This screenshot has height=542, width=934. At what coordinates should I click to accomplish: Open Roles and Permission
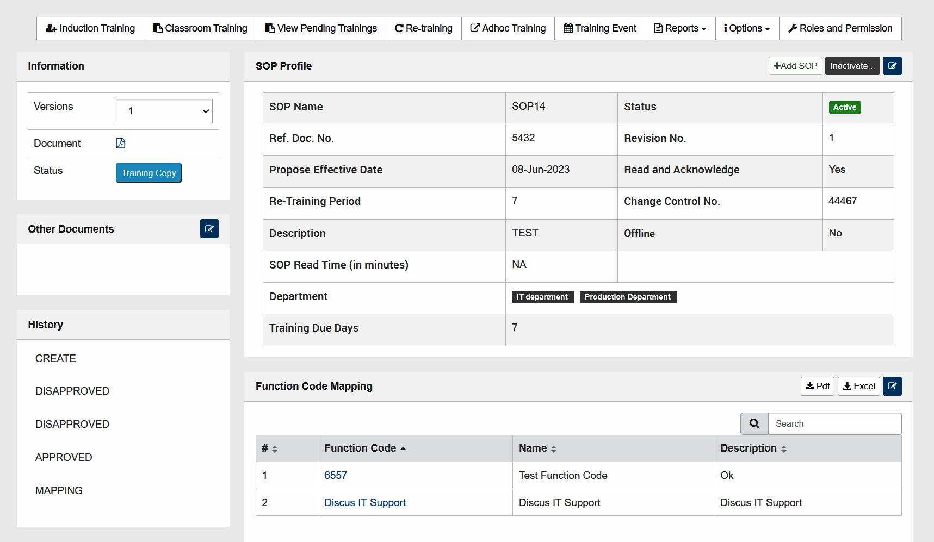coord(839,28)
